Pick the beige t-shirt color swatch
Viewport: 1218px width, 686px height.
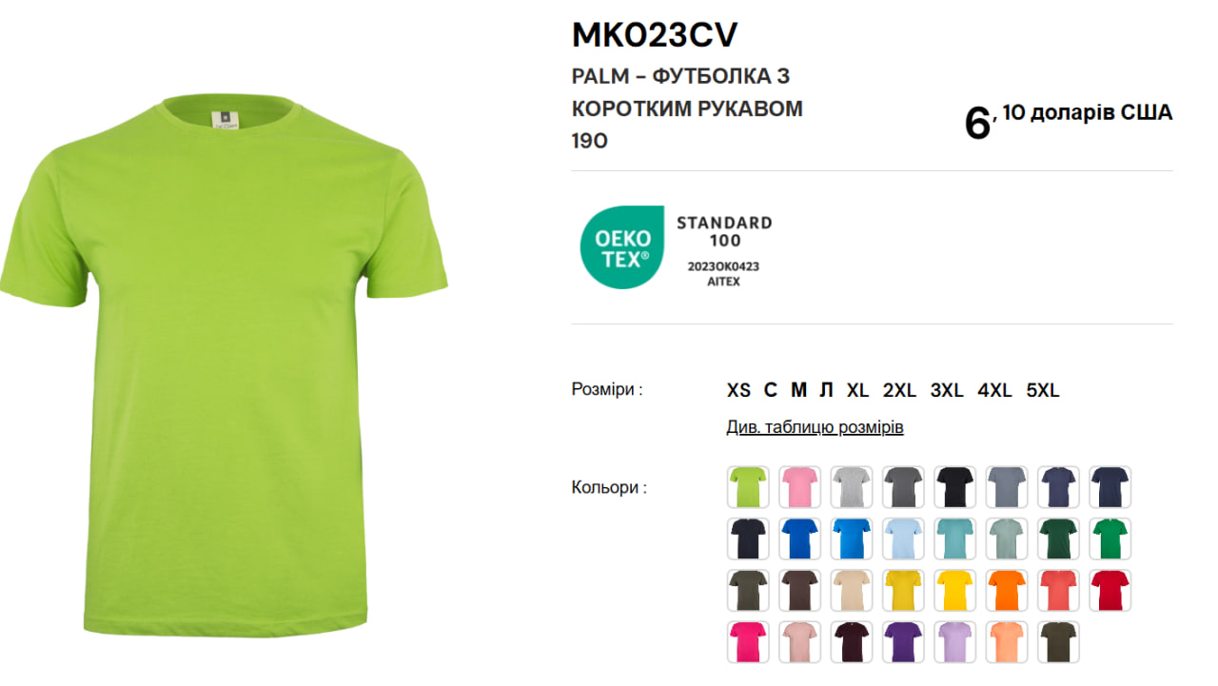(851, 590)
